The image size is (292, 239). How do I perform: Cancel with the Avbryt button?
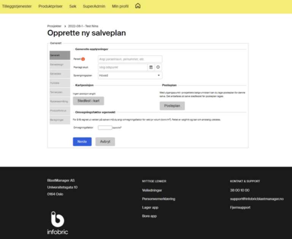[105, 142]
